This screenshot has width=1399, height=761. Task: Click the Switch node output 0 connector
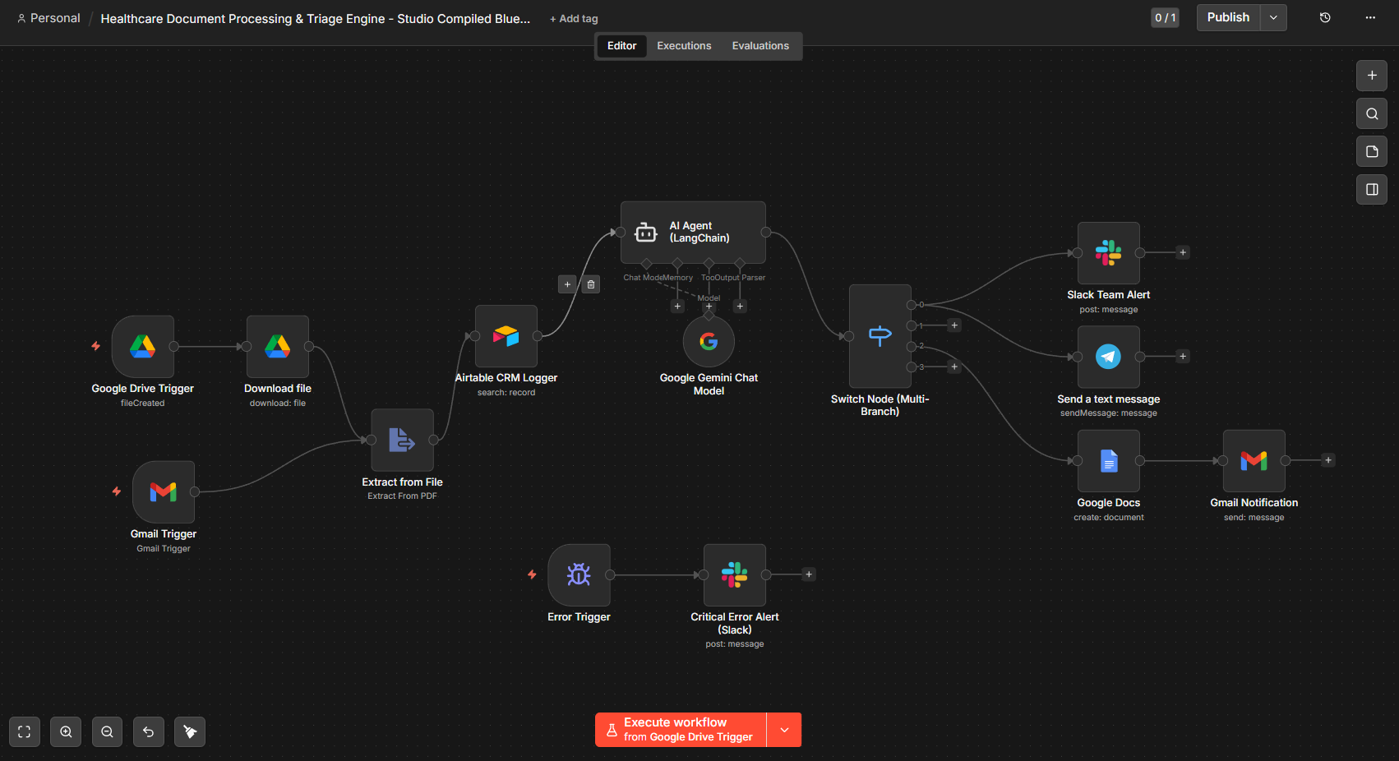911,305
